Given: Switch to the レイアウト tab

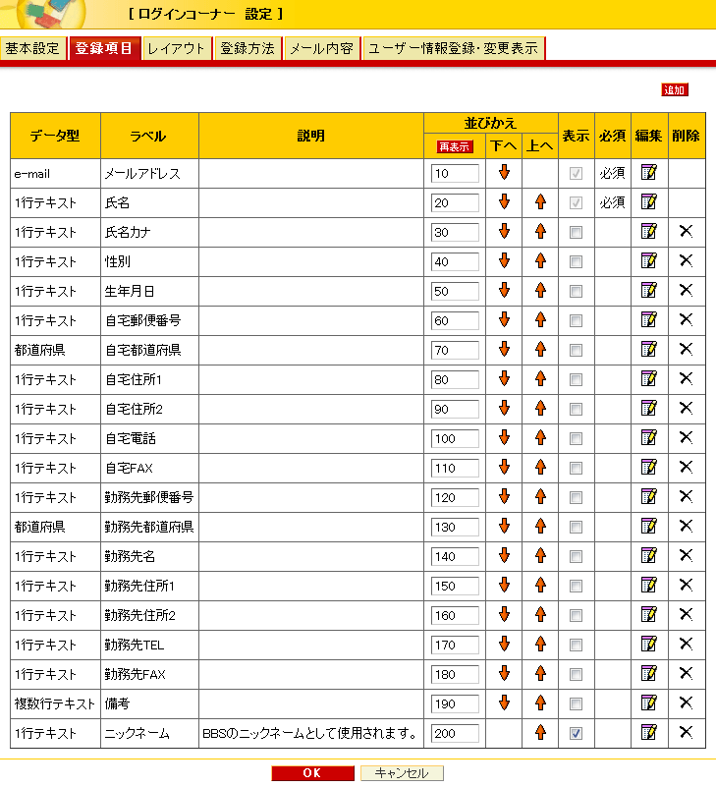Looking at the screenshot, I should [x=176, y=49].
